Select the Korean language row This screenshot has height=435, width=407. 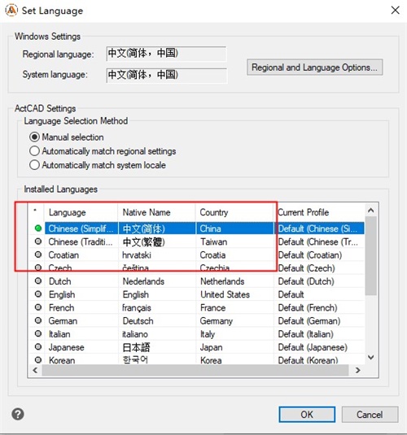pos(197,360)
